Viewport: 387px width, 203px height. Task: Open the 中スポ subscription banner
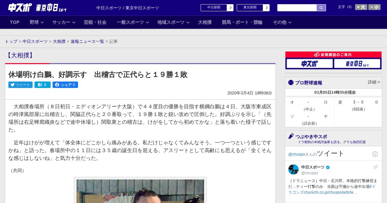click(310, 64)
